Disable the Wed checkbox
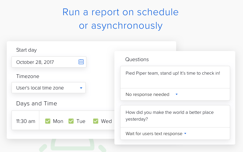 (96, 121)
